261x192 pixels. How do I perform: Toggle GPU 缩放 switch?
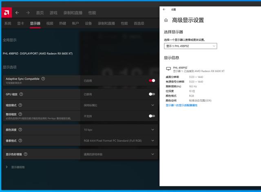(152, 94)
